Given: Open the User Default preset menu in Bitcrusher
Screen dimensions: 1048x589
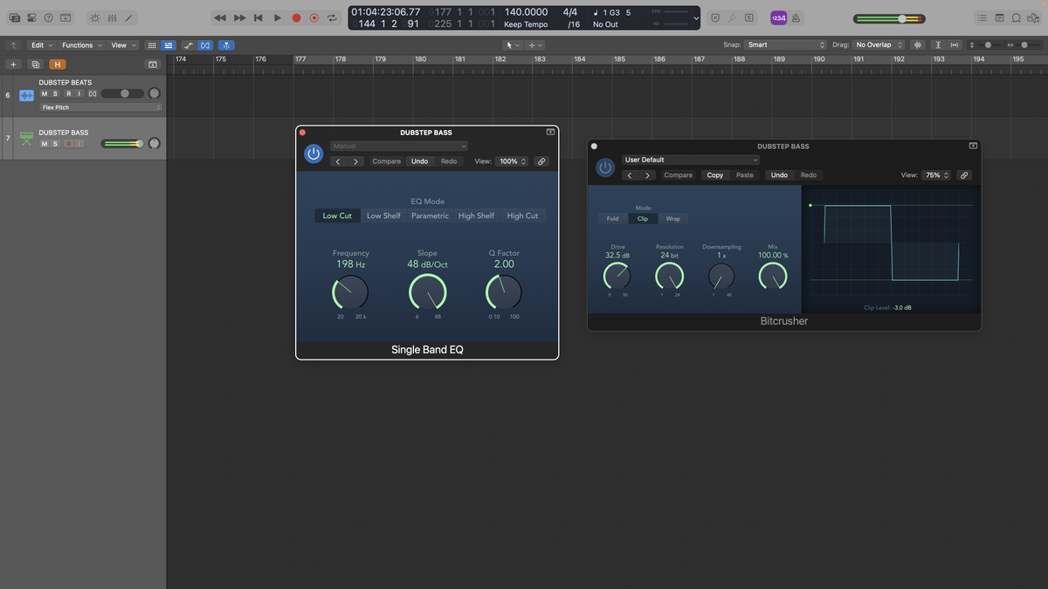Looking at the screenshot, I should click(690, 160).
